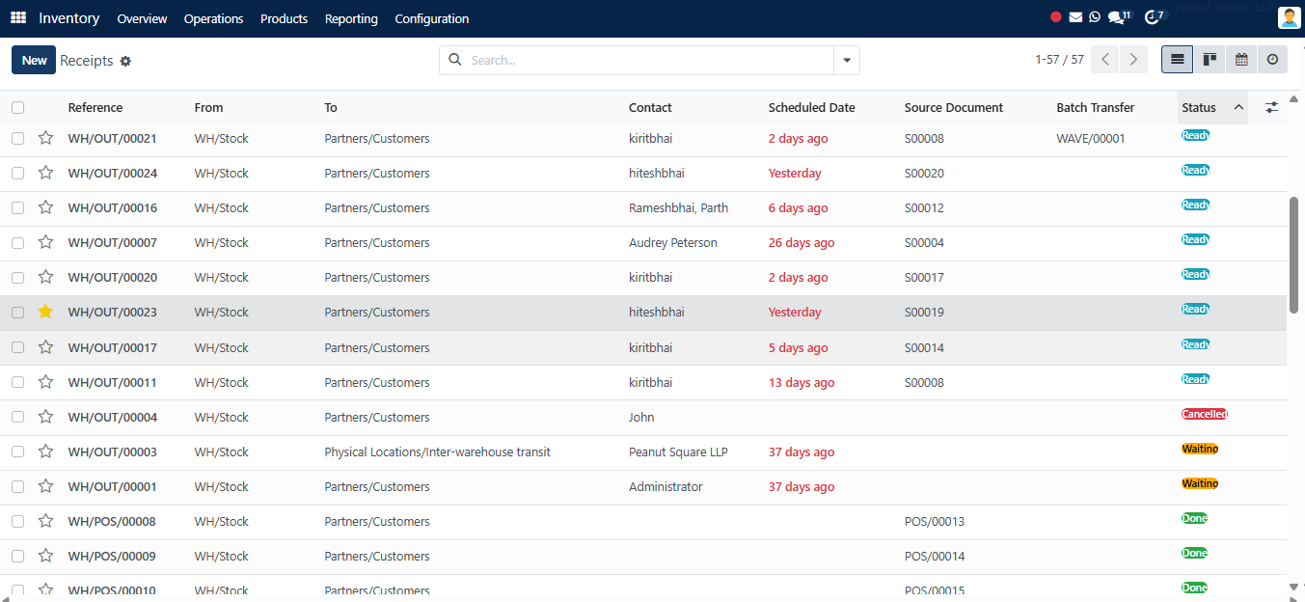Viewport: 1305px width, 602px height.
Task: Star transfer WH/OUT/00017
Action: (x=45, y=347)
